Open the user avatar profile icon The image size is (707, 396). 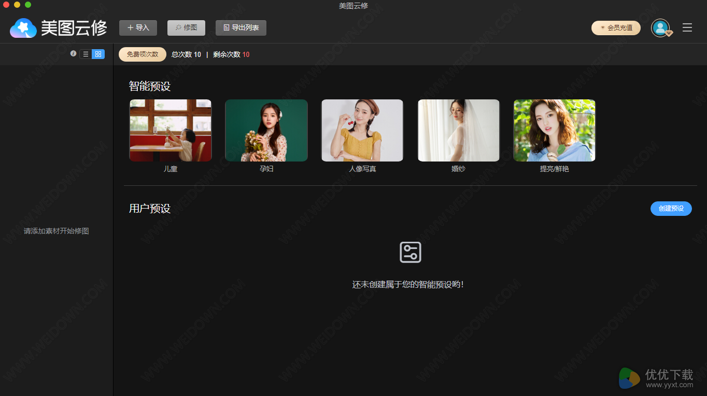tap(660, 28)
